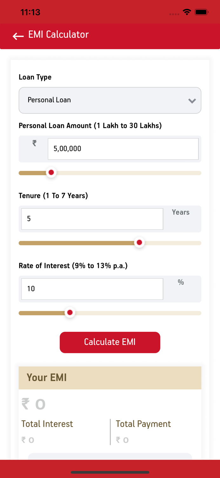Tap the tenure slider handle

(x=139, y=242)
